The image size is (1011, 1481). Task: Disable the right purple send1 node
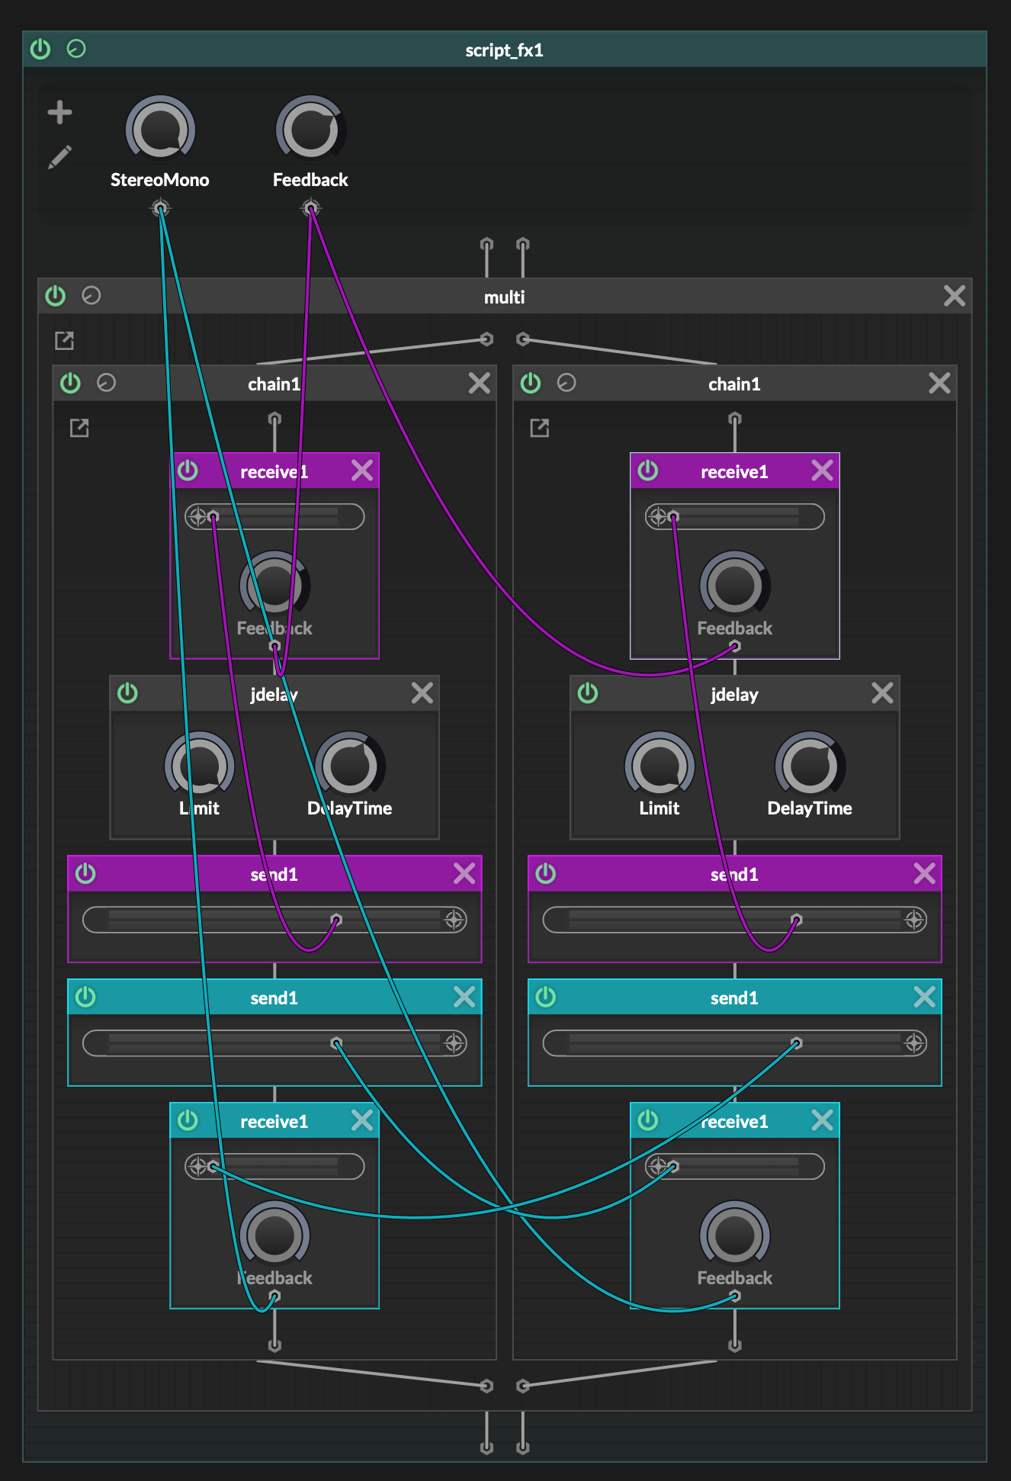coord(546,873)
